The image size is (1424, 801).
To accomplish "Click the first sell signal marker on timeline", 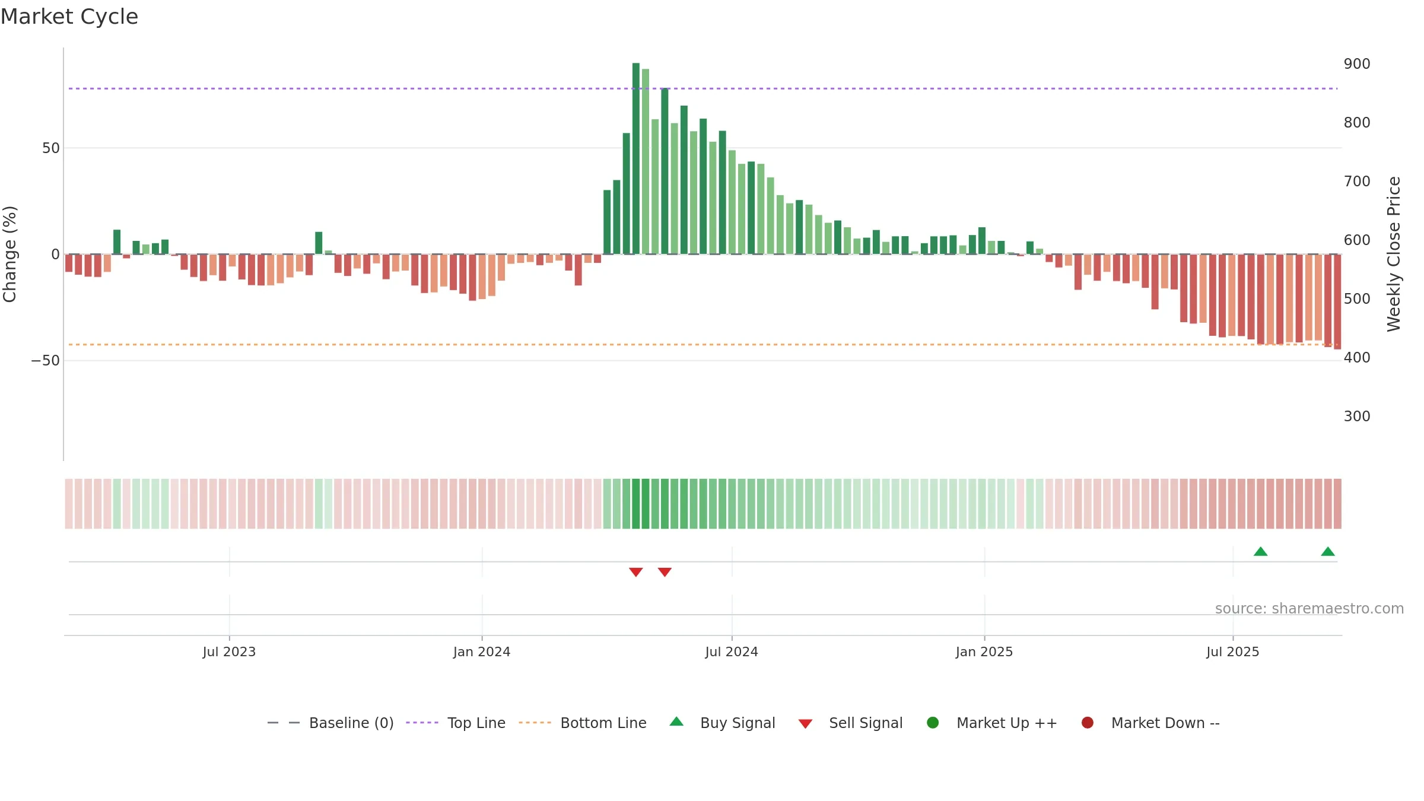I will (636, 572).
